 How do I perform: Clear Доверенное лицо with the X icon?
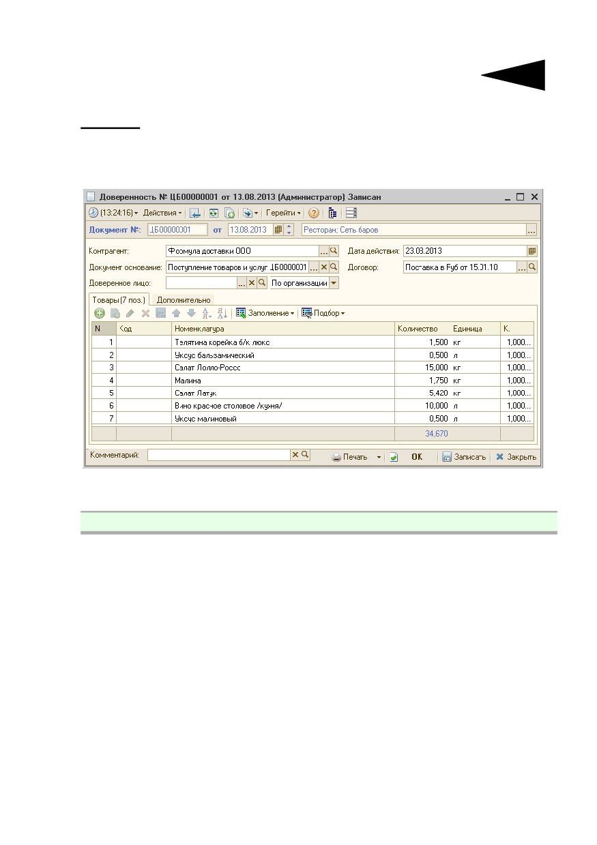pyautogui.click(x=251, y=283)
